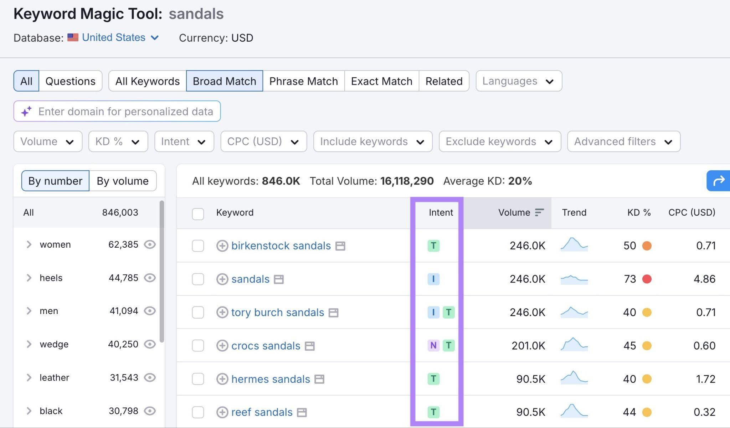
Task: Click the Volume column sort icon
Action: [539, 212]
